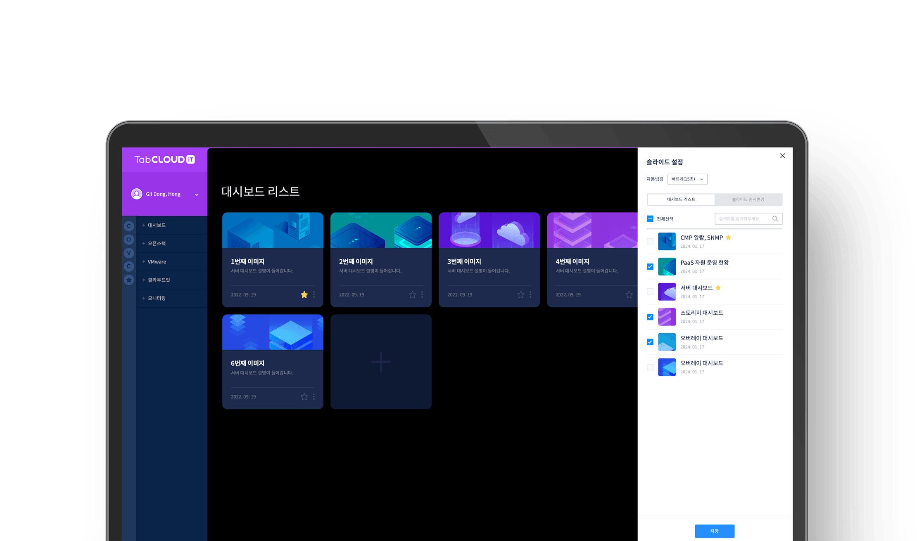Click the O circle icon in rail

(x=129, y=240)
